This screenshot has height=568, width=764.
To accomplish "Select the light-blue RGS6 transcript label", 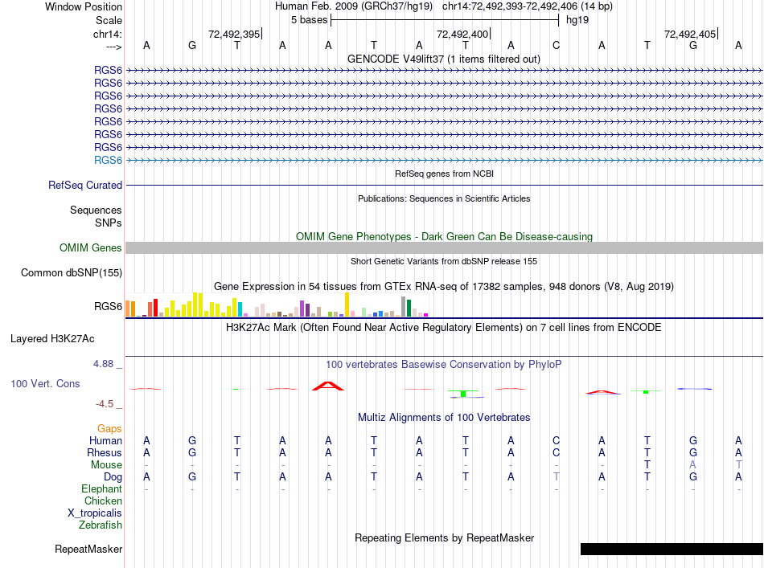I will click(108, 160).
